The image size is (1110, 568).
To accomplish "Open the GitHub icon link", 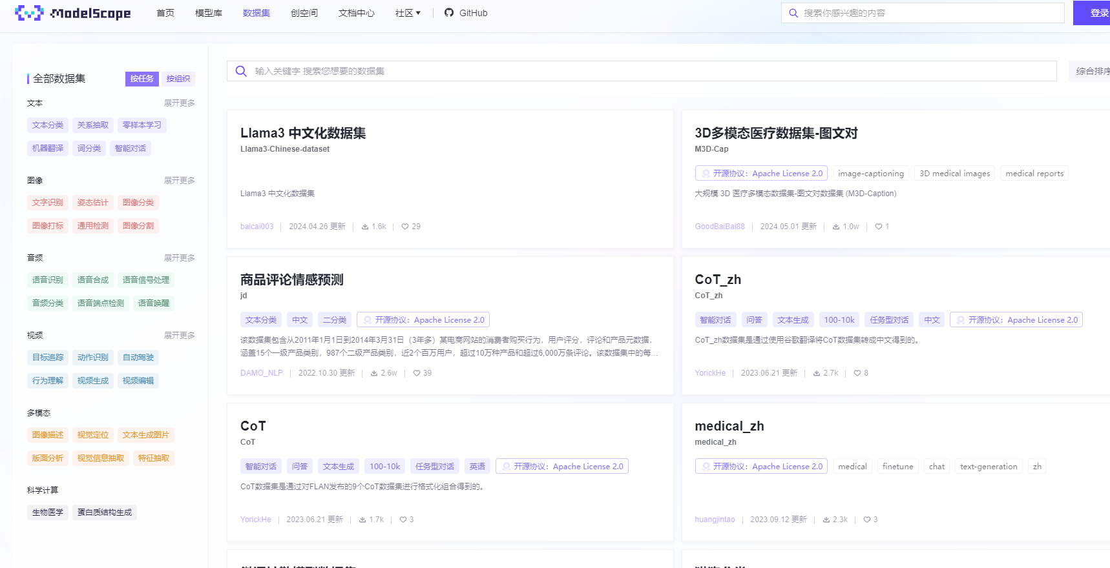I will coord(449,13).
